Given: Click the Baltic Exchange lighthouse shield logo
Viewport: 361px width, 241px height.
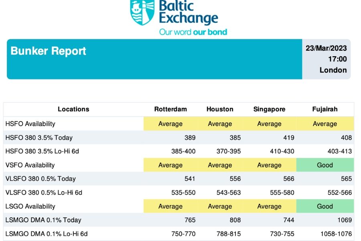Looking at the screenshot, I should 142,12.
